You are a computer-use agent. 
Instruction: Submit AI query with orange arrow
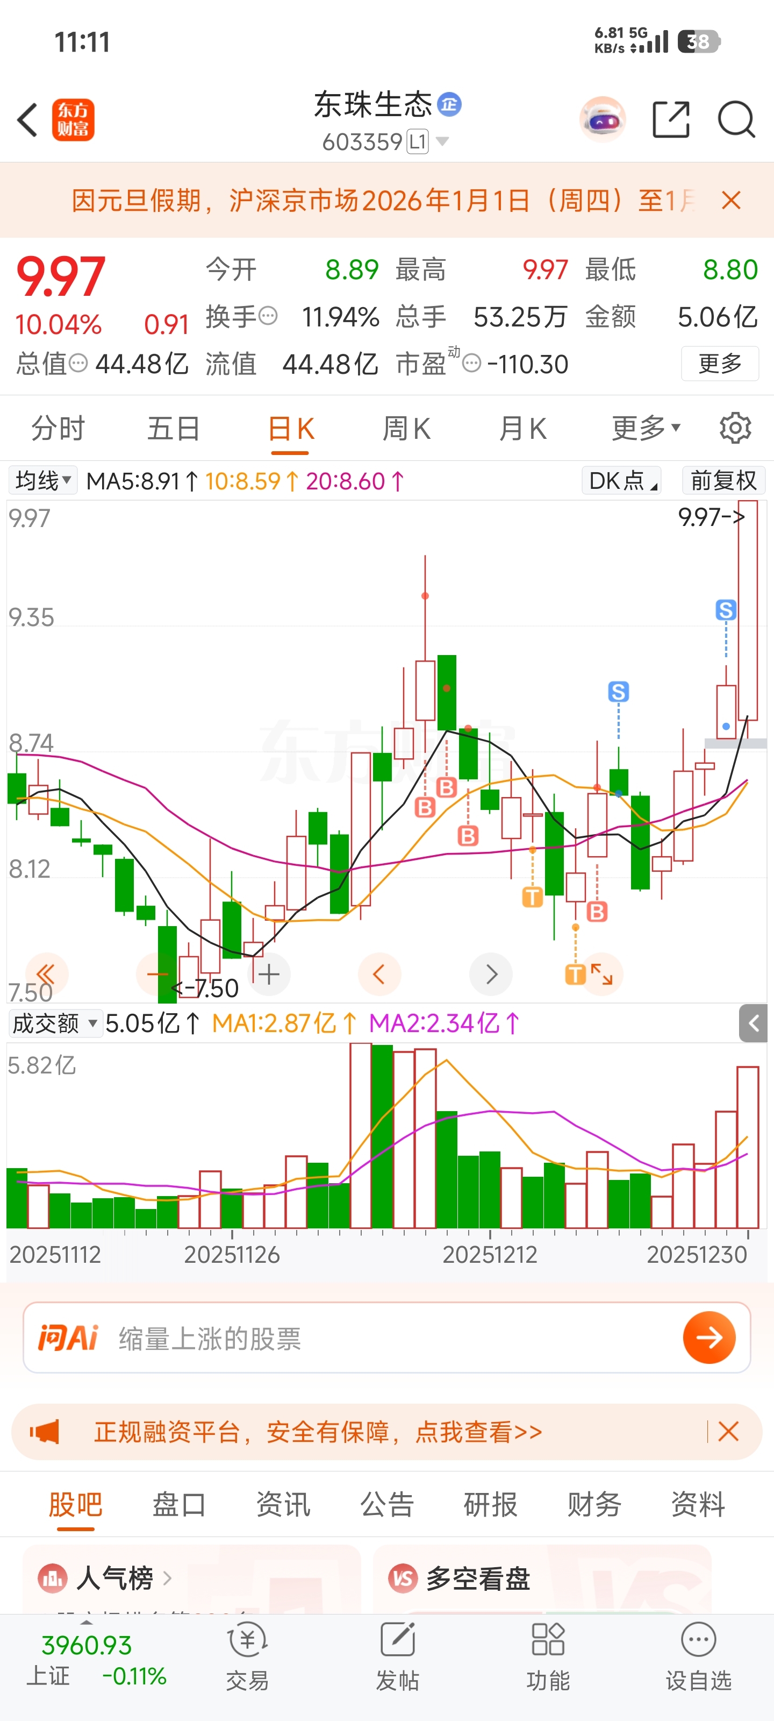(x=709, y=1338)
